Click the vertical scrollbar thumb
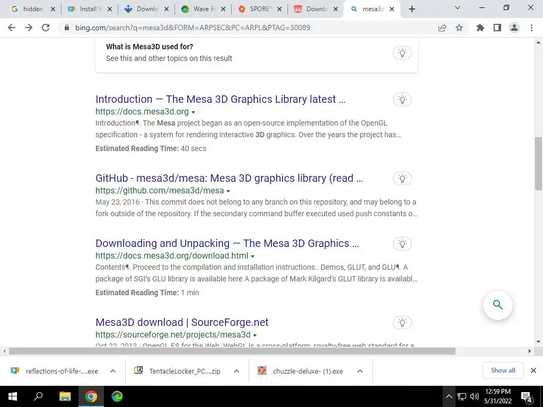 coord(538,164)
